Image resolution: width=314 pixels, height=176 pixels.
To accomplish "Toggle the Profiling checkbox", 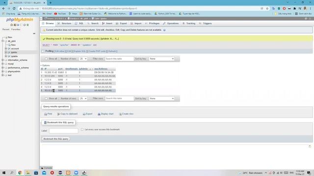I will click(x=43, y=51).
